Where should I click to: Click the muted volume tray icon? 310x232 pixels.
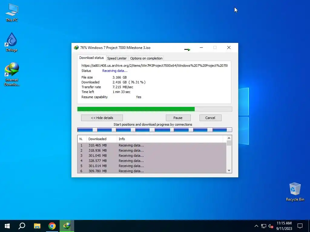point(271,226)
